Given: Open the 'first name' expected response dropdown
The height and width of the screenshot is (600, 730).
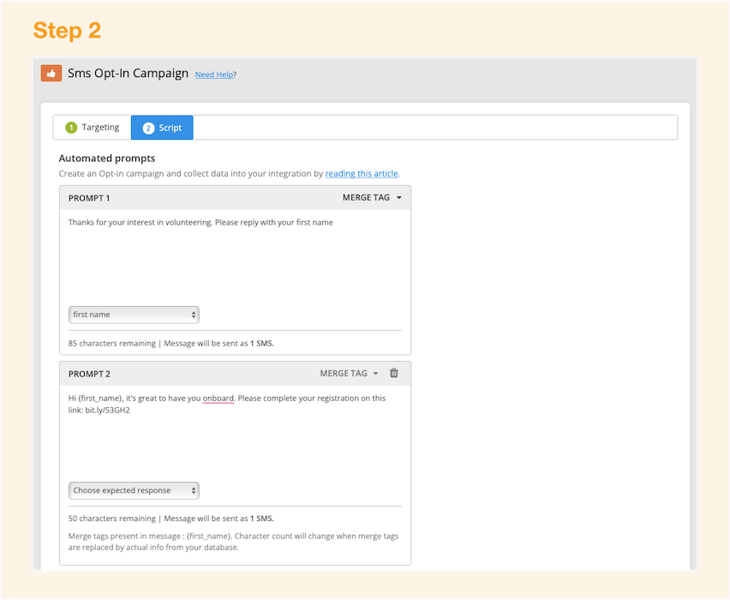Looking at the screenshot, I should tap(134, 315).
